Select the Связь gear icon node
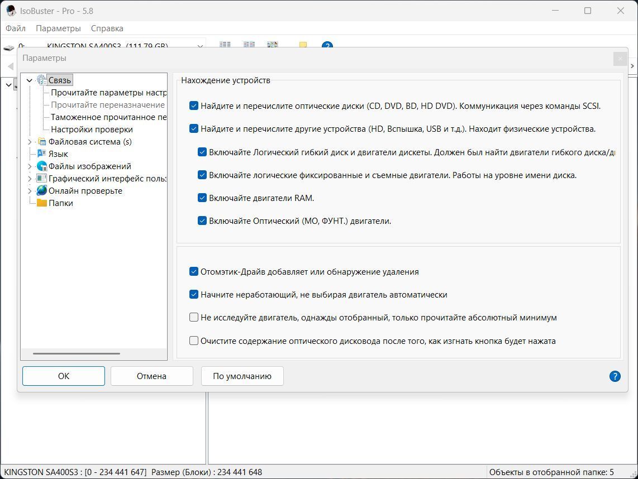 (x=41, y=80)
